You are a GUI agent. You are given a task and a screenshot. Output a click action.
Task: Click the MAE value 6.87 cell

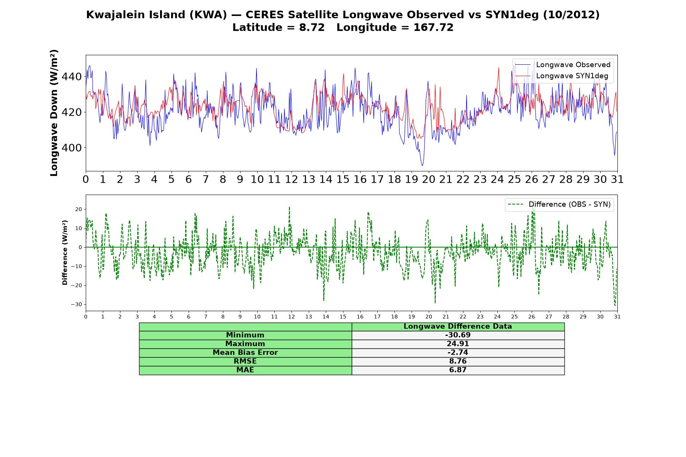(x=458, y=370)
